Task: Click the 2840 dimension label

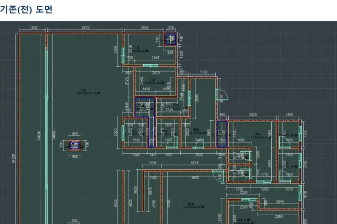Action: (x=280, y=201)
